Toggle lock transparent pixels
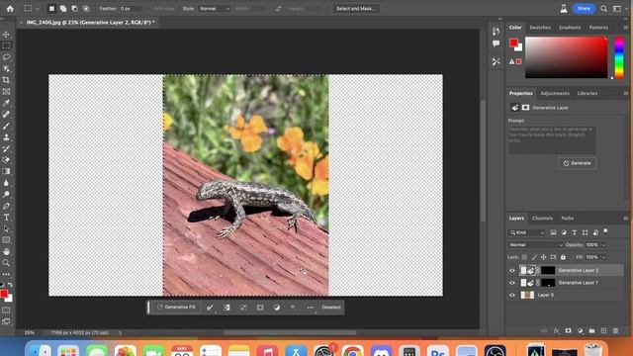This screenshot has width=633, height=356. click(x=524, y=257)
